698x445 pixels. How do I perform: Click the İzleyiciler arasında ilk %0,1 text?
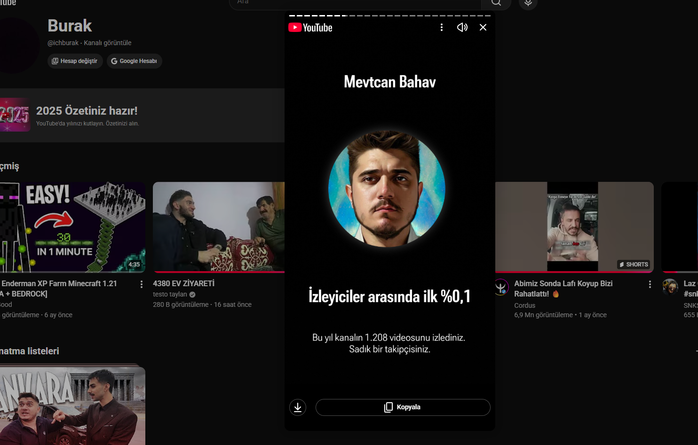coord(389,297)
